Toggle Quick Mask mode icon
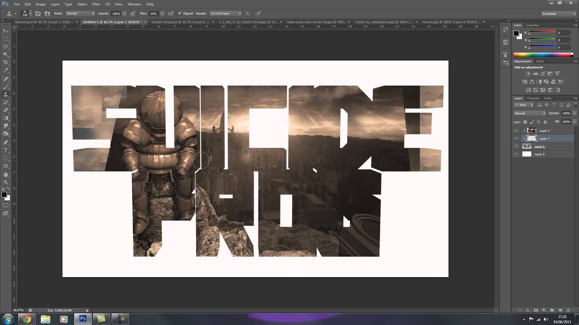Image resolution: width=579 pixels, height=325 pixels. point(6,205)
